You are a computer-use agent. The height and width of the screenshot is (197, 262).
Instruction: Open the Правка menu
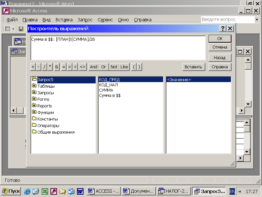pos(30,20)
